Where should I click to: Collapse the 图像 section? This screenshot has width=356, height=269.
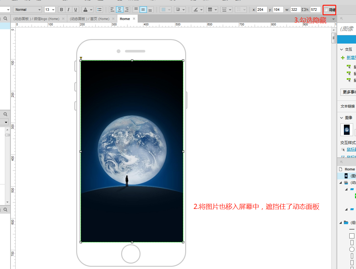[341, 118]
